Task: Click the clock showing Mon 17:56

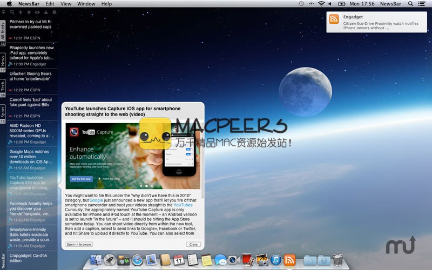Action: pos(362,4)
